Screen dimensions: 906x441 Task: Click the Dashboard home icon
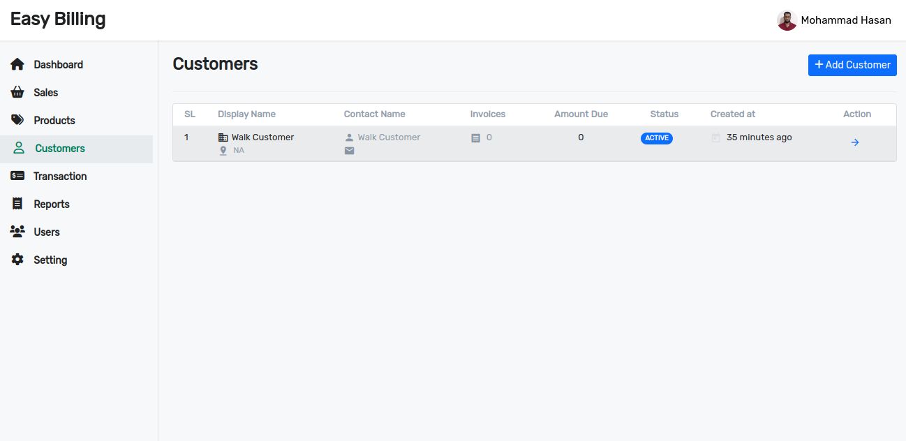[17, 64]
